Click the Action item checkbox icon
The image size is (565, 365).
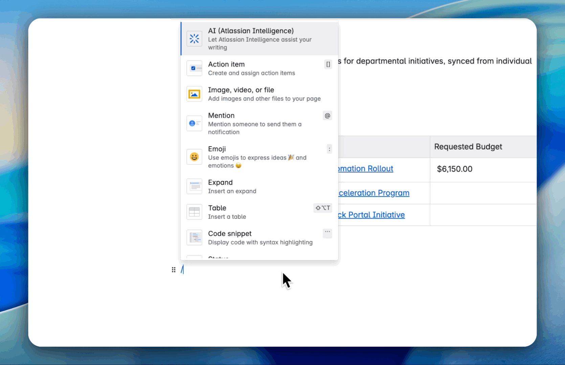[194, 68]
